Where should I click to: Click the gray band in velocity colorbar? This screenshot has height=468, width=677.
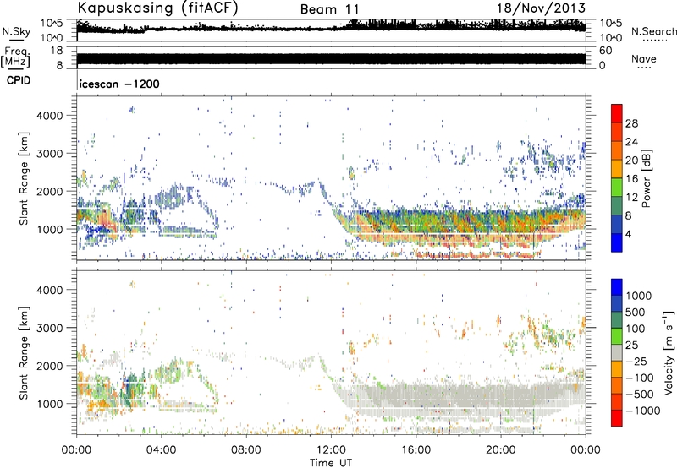617,352
